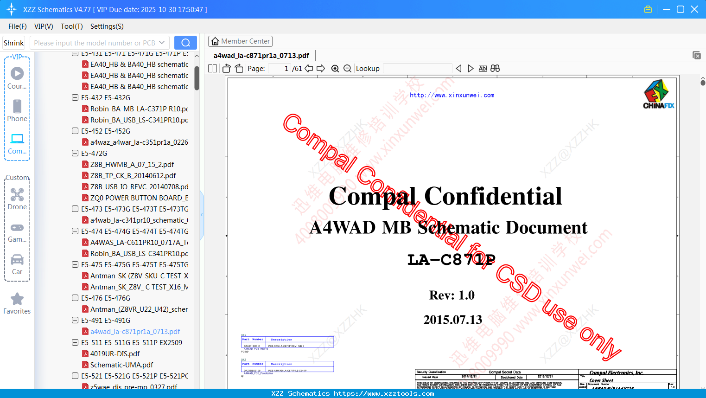This screenshot has width=706, height=398.
Task: Collapse the E5-452 E5-452G group
Action: coord(75,131)
